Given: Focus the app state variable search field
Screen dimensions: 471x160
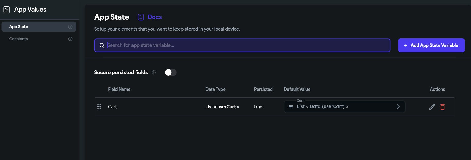Looking at the screenshot, I should pos(245,45).
